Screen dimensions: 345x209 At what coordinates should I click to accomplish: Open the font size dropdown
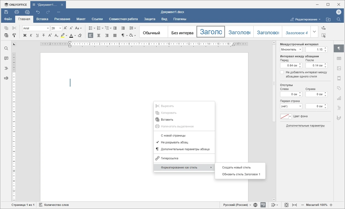click(x=60, y=28)
